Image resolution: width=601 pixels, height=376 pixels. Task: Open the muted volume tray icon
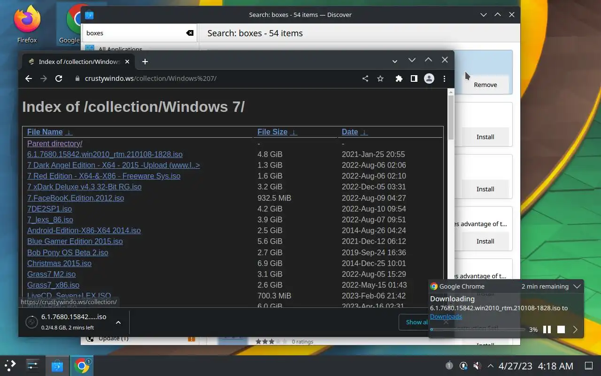(477, 366)
